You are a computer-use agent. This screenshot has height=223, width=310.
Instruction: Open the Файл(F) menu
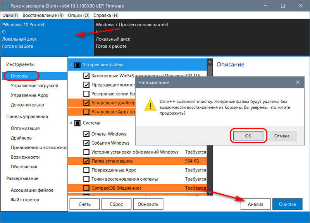[10, 15]
